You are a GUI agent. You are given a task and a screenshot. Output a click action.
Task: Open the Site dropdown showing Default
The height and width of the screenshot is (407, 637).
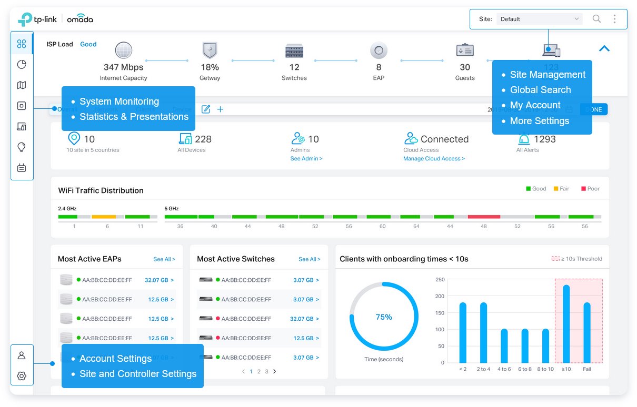(539, 19)
